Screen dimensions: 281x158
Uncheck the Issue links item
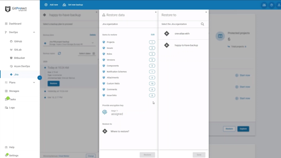click(104, 95)
